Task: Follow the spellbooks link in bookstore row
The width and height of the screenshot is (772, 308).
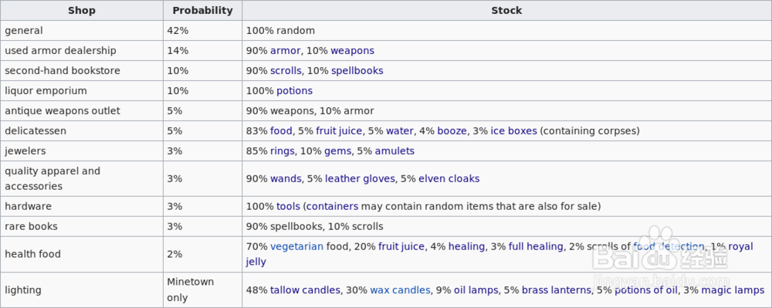Action: [x=357, y=71]
